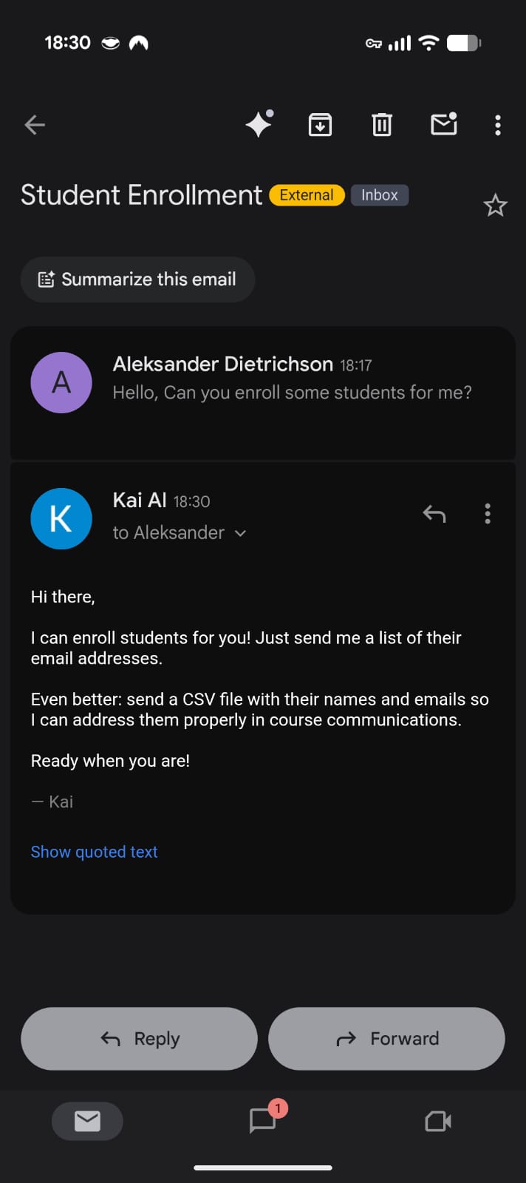Expand Aleksander Dietrichson's collapsed message
This screenshot has height=1183, width=526.
292,379
